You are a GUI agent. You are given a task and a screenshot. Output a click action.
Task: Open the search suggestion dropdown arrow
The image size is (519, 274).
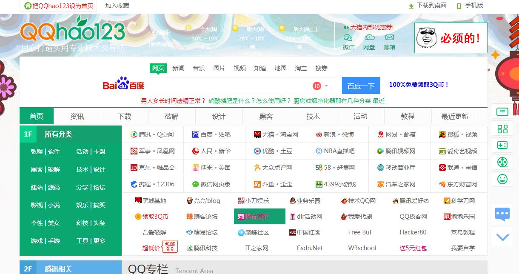[326, 86]
